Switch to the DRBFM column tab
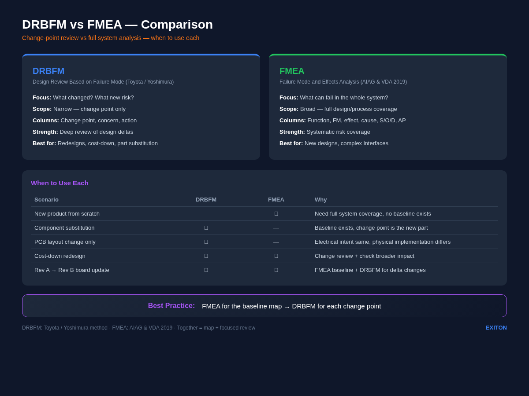The image size is (529, 396). pos(206,199)
